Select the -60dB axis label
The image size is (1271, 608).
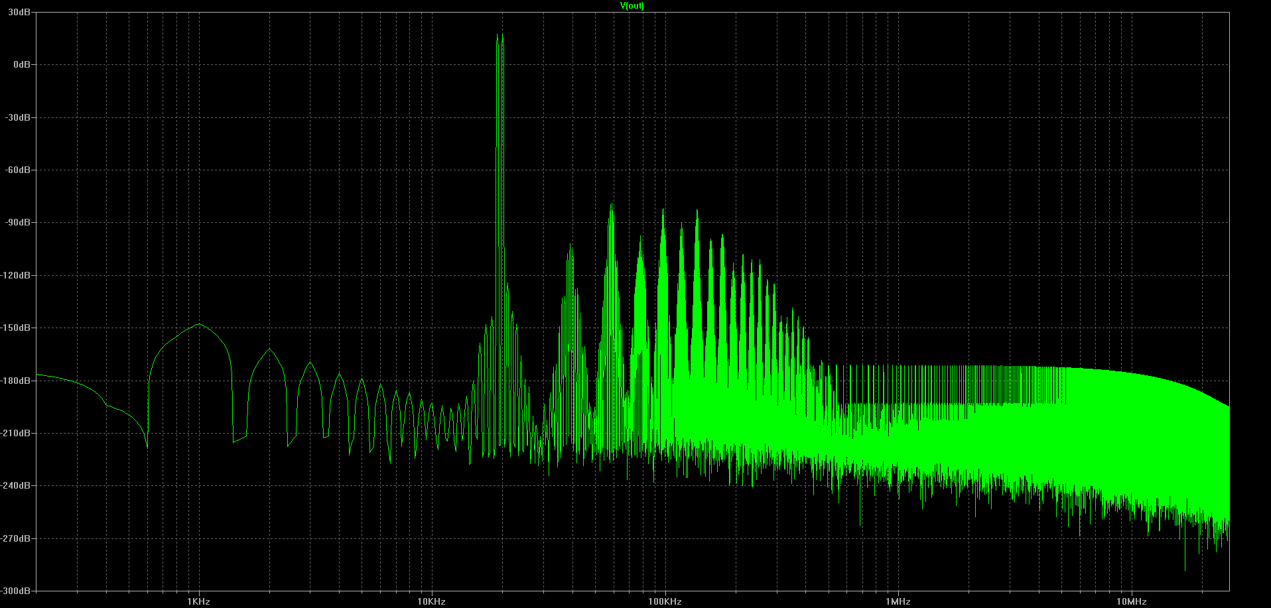(x=19, y=170)
